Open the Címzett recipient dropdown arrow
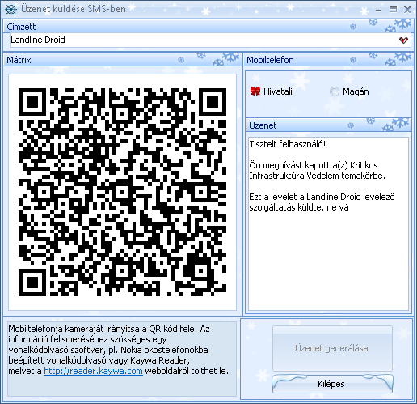Screen dimensions: 417x404 click(403, 40)
